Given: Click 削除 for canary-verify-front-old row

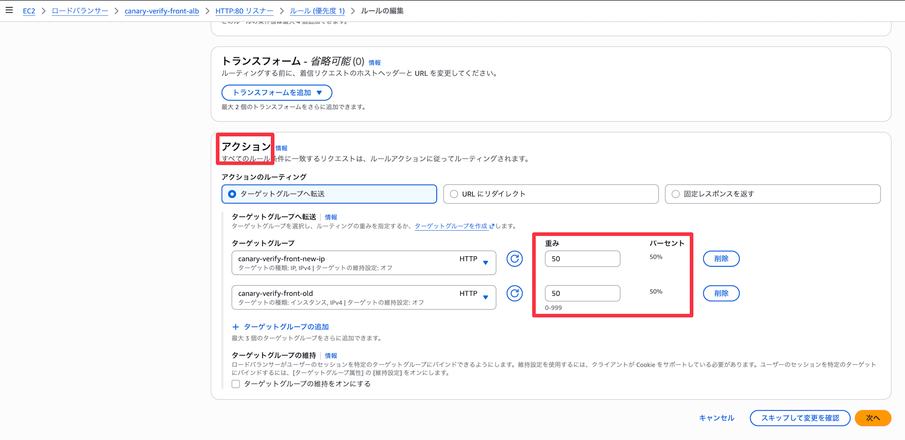Looking at the screenshot, I should tap(721, 293).
